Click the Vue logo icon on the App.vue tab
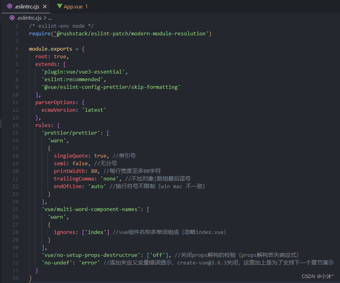Viewport: 340px width, 283px height. click(59, 6)
